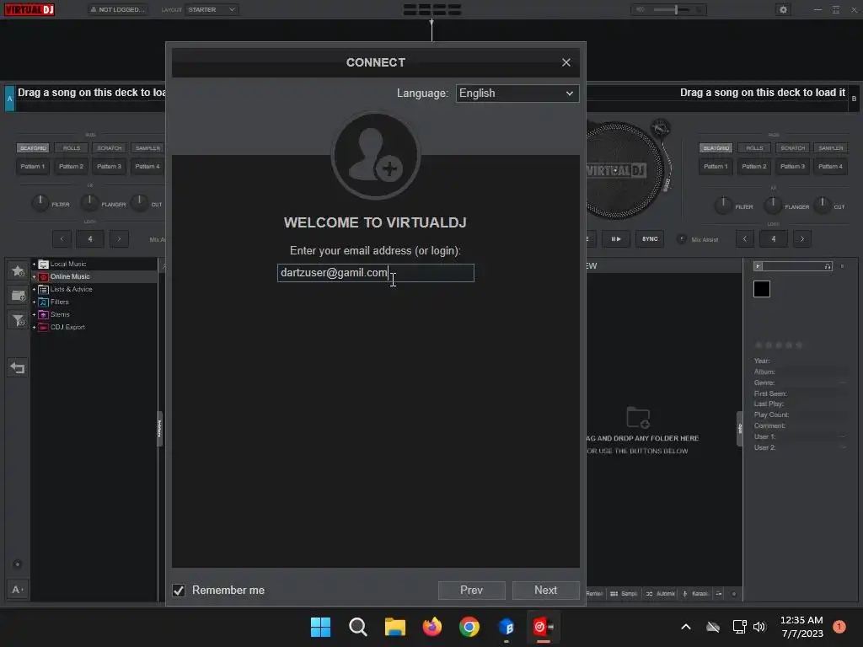Open the settings gear icon in title bar
The height and width of the screenshot is (647, 863).
783,10
